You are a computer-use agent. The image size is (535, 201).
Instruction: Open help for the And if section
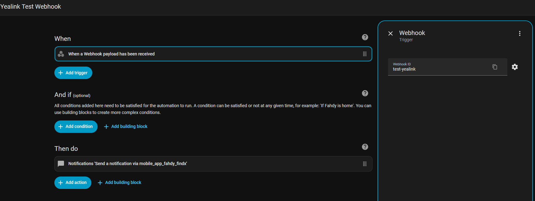click(365, 93)
